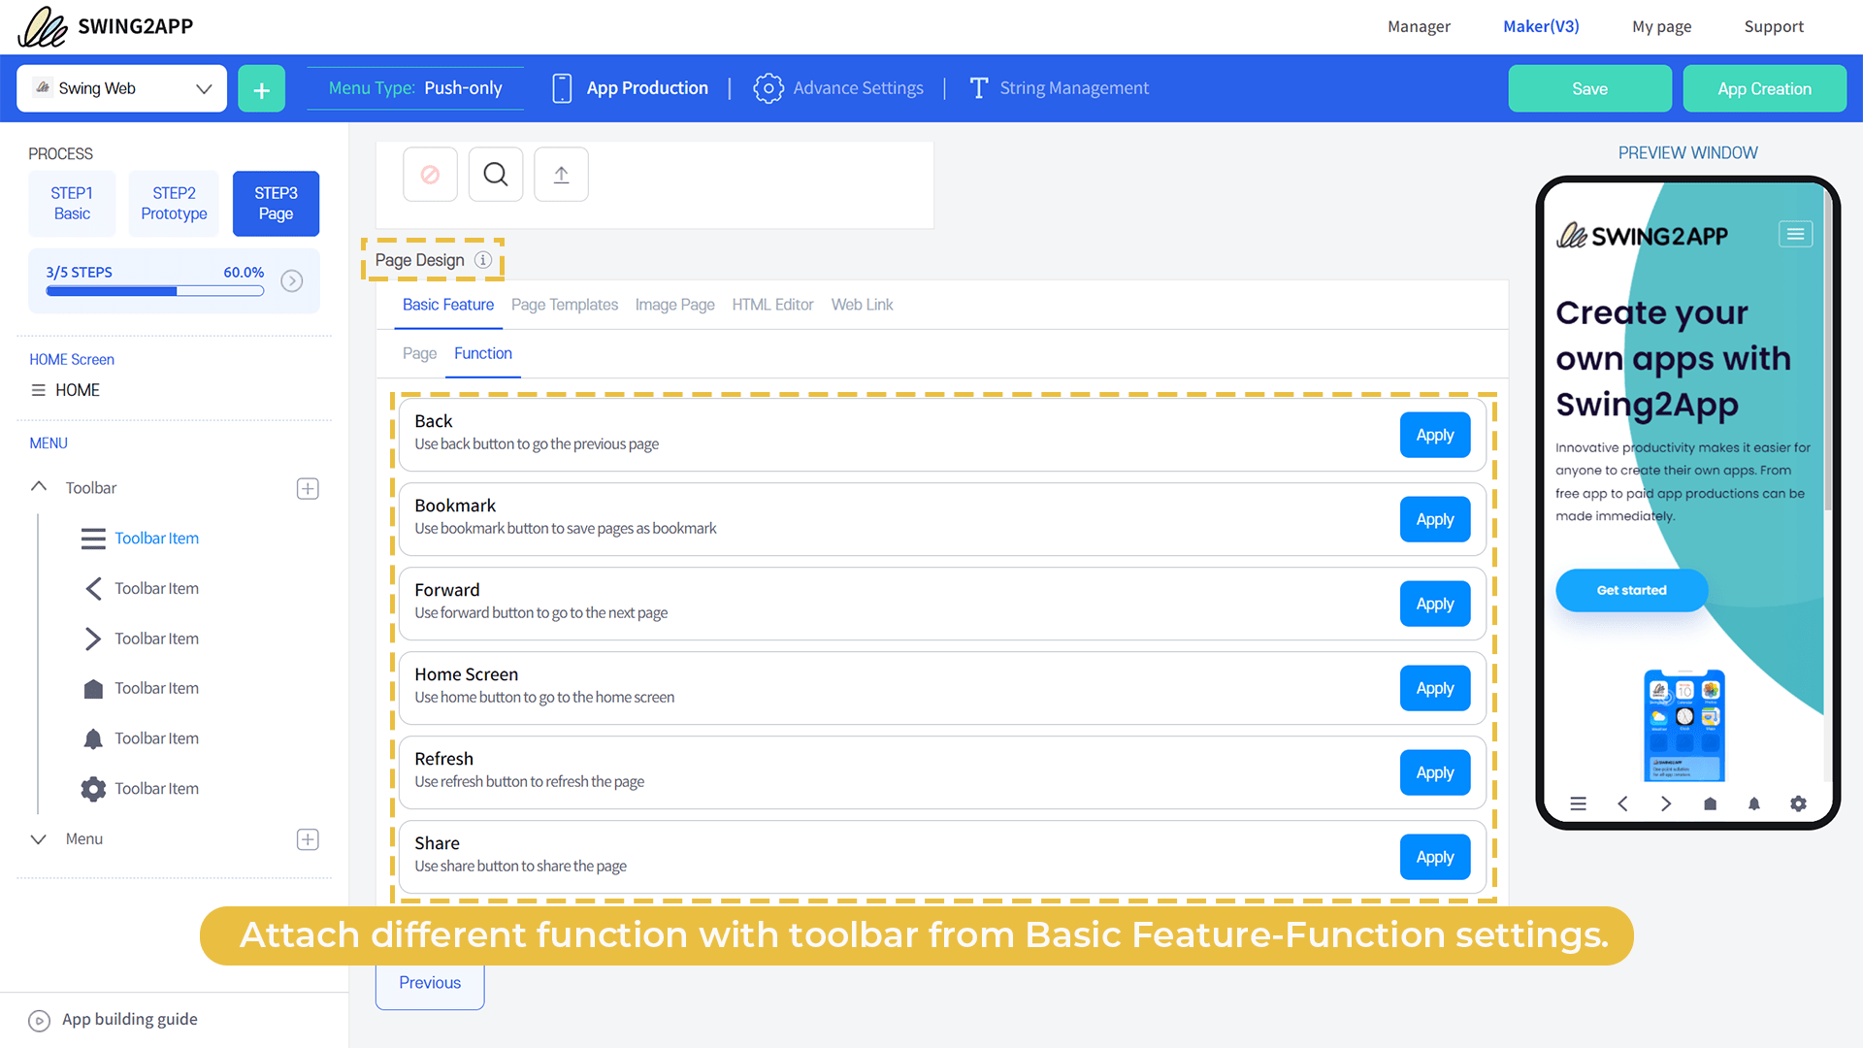Switch to the Page Templates tab
The height and width of the screenshot is (1048, 1863).
tap(564, 305)
